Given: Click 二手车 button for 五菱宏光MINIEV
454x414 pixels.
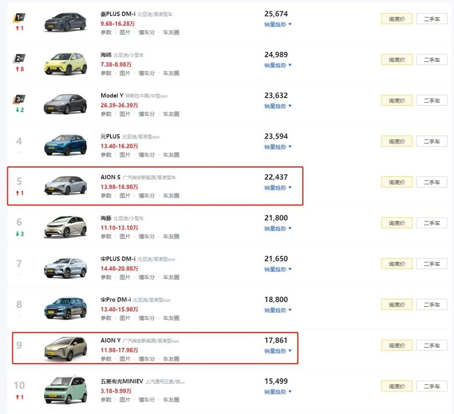Looking at the screenshot, I should tap(432, 386).
